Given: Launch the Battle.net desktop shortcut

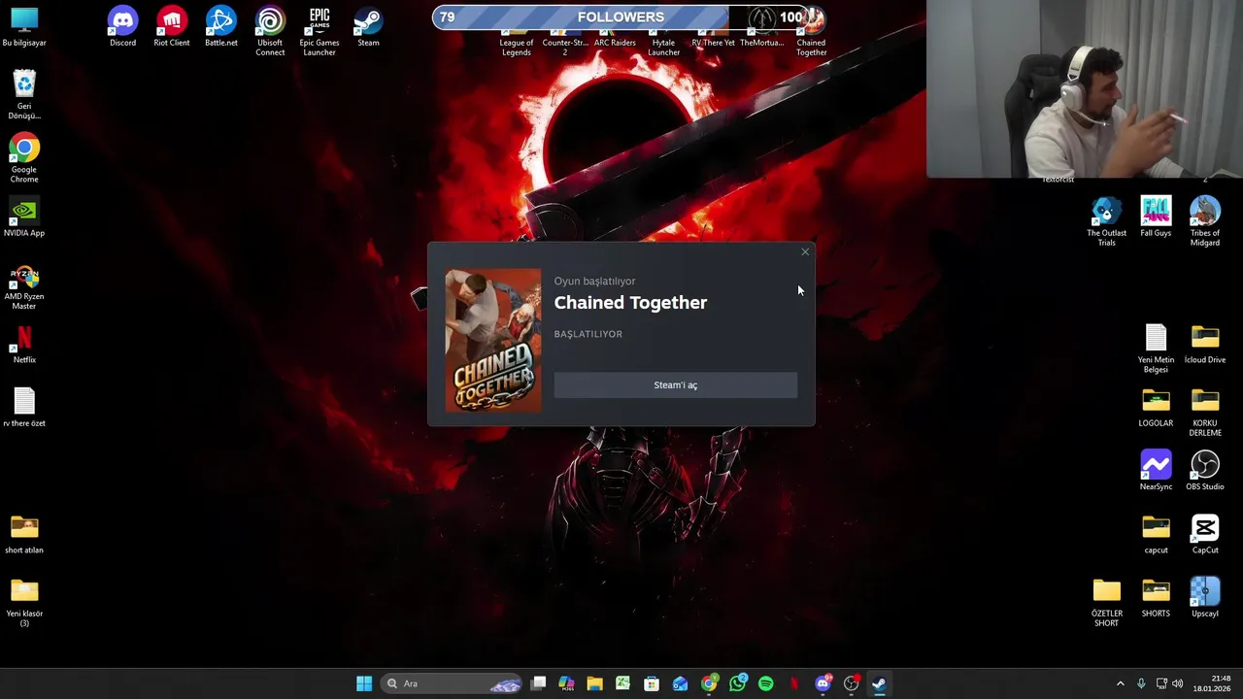Looking at the screenshot, I should 221,27.
